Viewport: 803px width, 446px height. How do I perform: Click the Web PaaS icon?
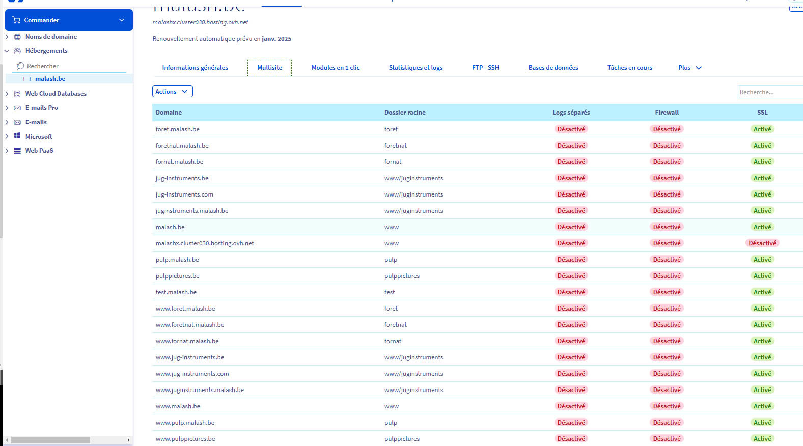tap(17, 151)
